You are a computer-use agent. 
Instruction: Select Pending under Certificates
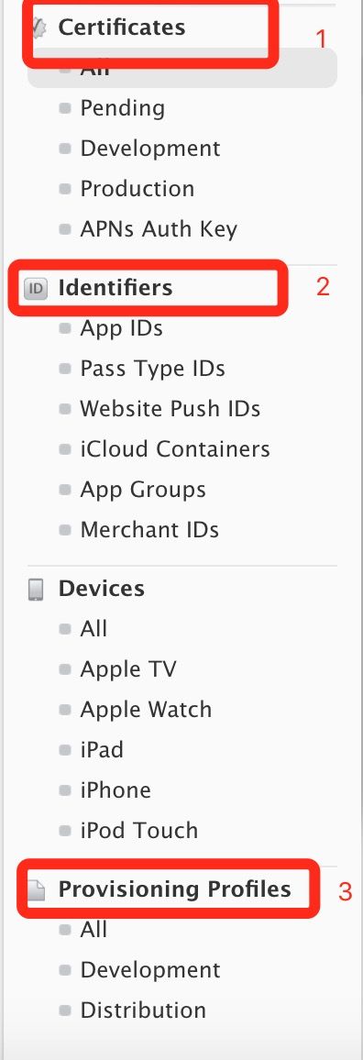[x=122, y=108]
